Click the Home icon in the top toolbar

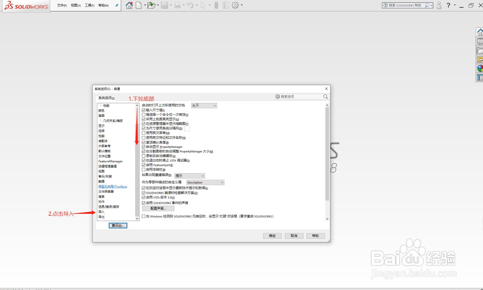click(129, 5)
